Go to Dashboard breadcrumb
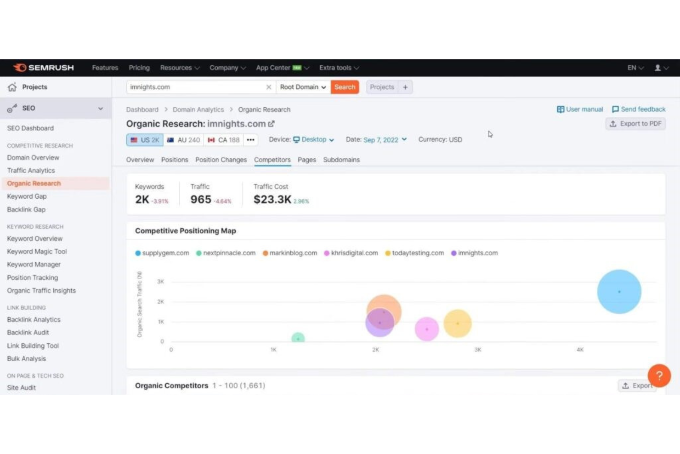The width and height of the screenshot is (680, 454). (142, 109)
